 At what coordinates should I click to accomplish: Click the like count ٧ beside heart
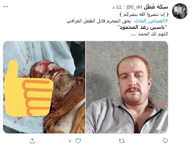pos(70,141)
